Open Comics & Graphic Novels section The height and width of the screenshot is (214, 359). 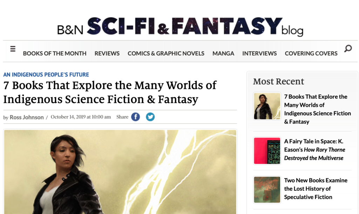[166, 53]
